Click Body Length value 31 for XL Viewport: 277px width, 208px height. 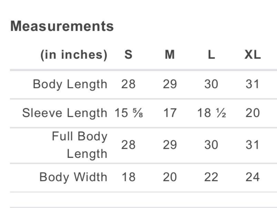tap(252, 84)
